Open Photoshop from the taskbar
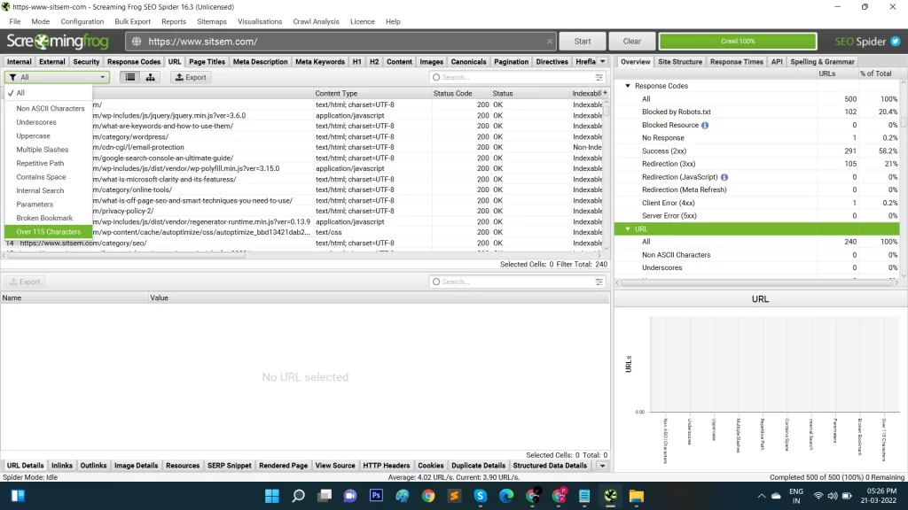Image resolution: width=908 pixels, height=510 pixels. [x=376, y=496]
